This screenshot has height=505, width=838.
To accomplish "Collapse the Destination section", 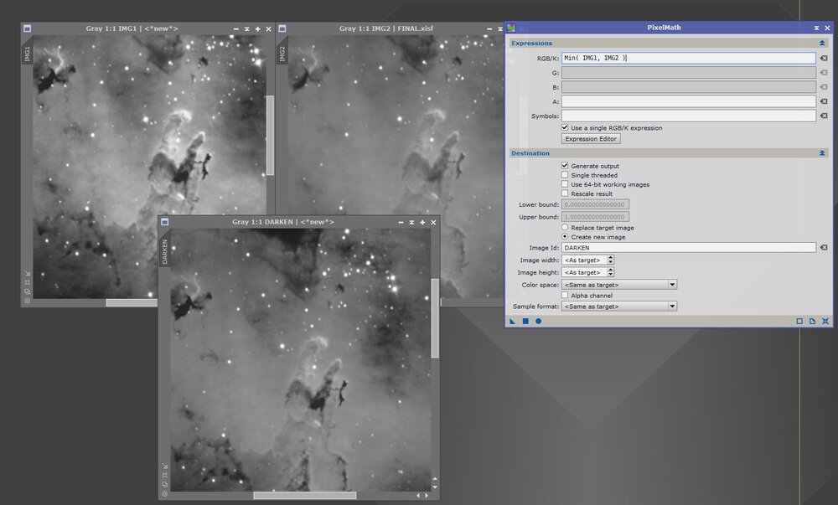I will pos(822,153).
